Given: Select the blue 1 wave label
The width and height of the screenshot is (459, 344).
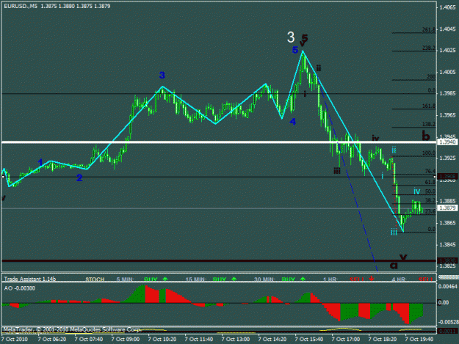Looking at the screenshot, I should coord(40,162).
